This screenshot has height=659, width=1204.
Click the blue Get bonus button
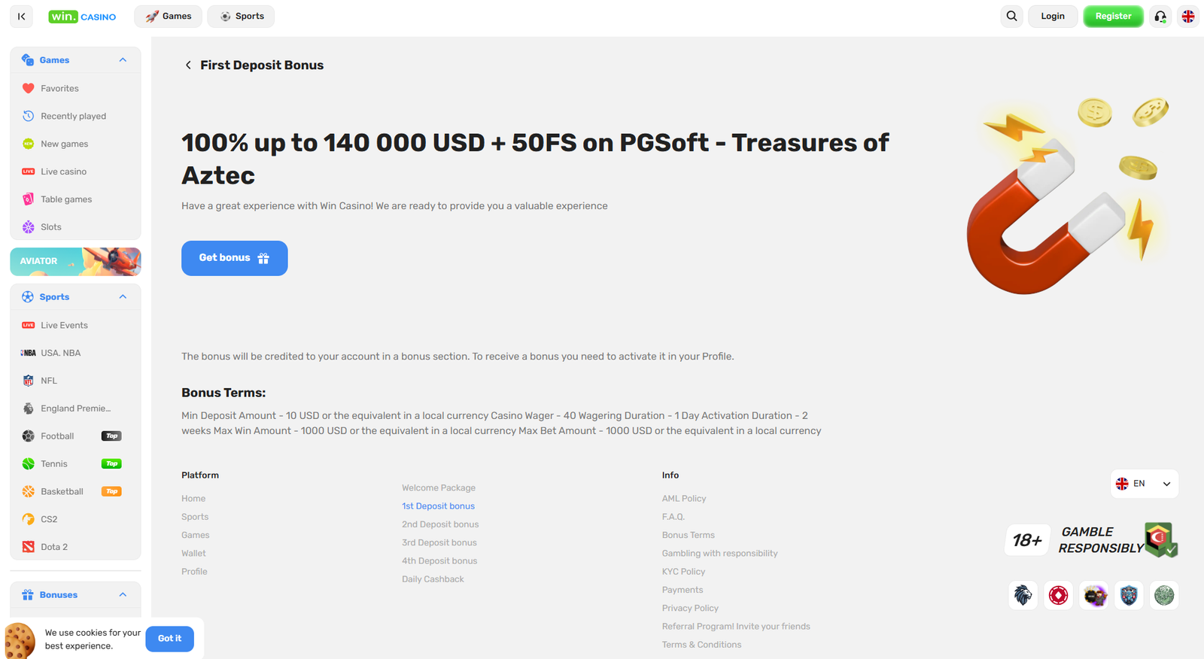(x=234, y=258)
